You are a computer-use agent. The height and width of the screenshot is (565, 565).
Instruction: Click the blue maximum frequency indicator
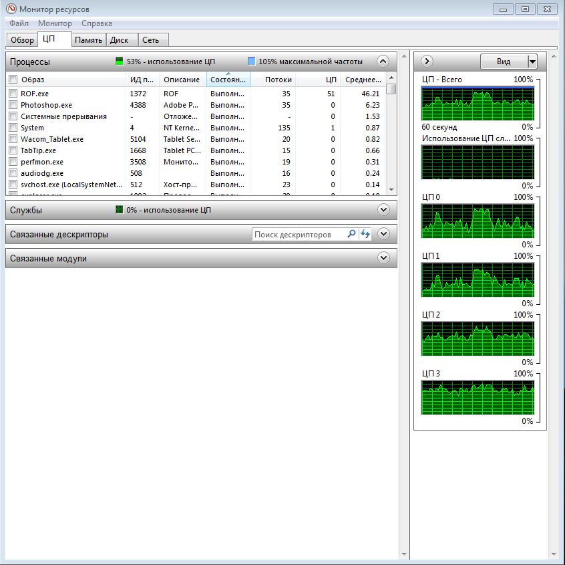[251, 62]
